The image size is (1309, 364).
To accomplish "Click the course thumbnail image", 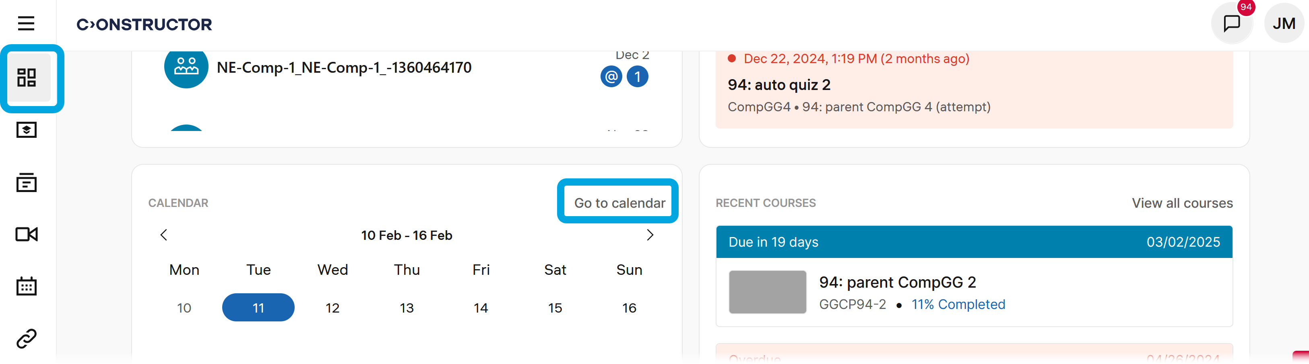I will [767, 292].
